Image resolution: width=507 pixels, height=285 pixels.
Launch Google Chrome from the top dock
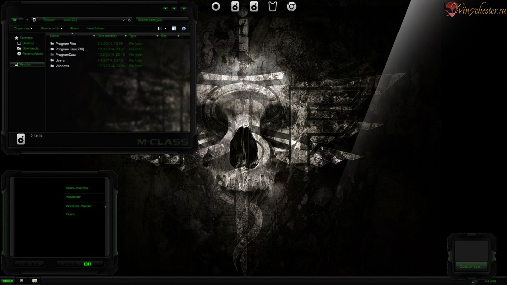(292, 6)
